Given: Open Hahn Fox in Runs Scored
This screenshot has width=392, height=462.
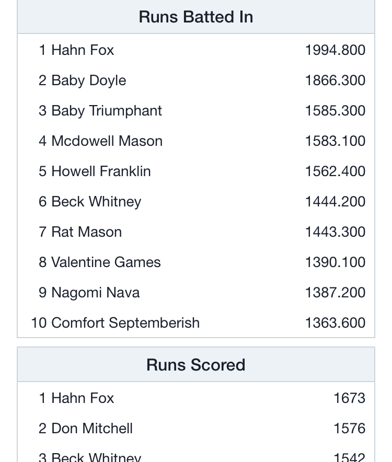Looking at the screenshot, I should pyautogui.click(x=83, y=398).
